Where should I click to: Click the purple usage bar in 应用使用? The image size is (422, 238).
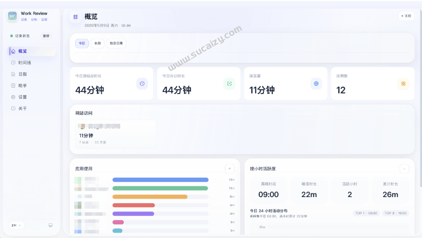[133, 214]
